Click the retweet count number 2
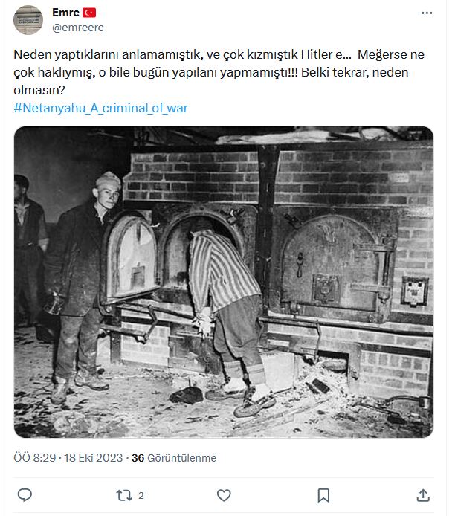The width and height of the screenshot is (455, 516). (x=141, y=496)
